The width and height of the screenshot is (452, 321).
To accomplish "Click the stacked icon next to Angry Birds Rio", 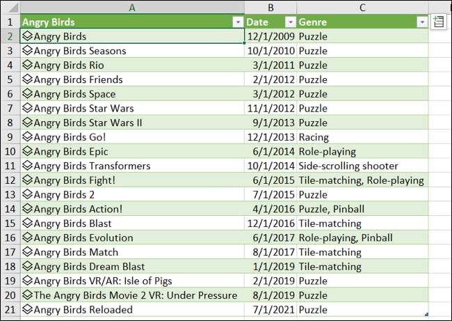I will (x=28, y=65).
